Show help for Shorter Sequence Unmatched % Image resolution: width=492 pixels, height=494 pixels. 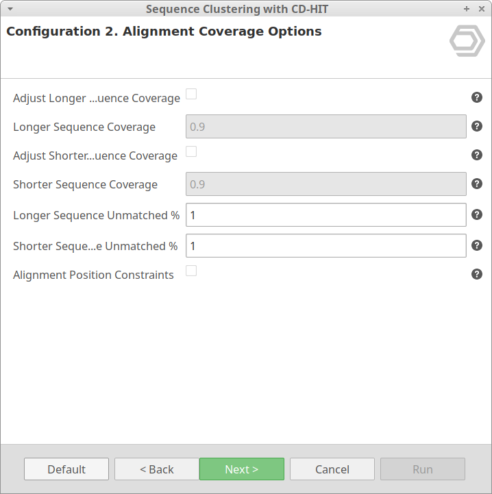tap(477, 245)
